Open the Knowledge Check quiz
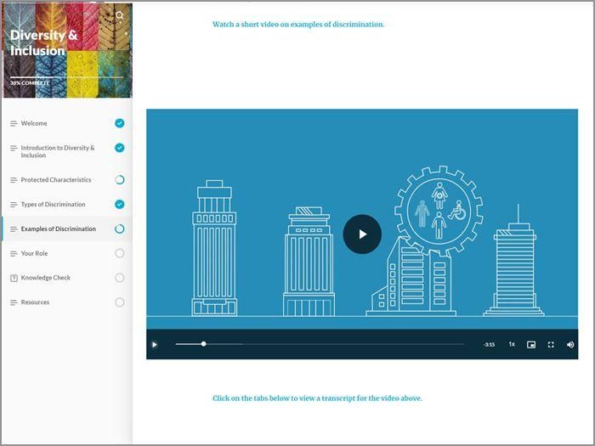 [x=67, y=278]
